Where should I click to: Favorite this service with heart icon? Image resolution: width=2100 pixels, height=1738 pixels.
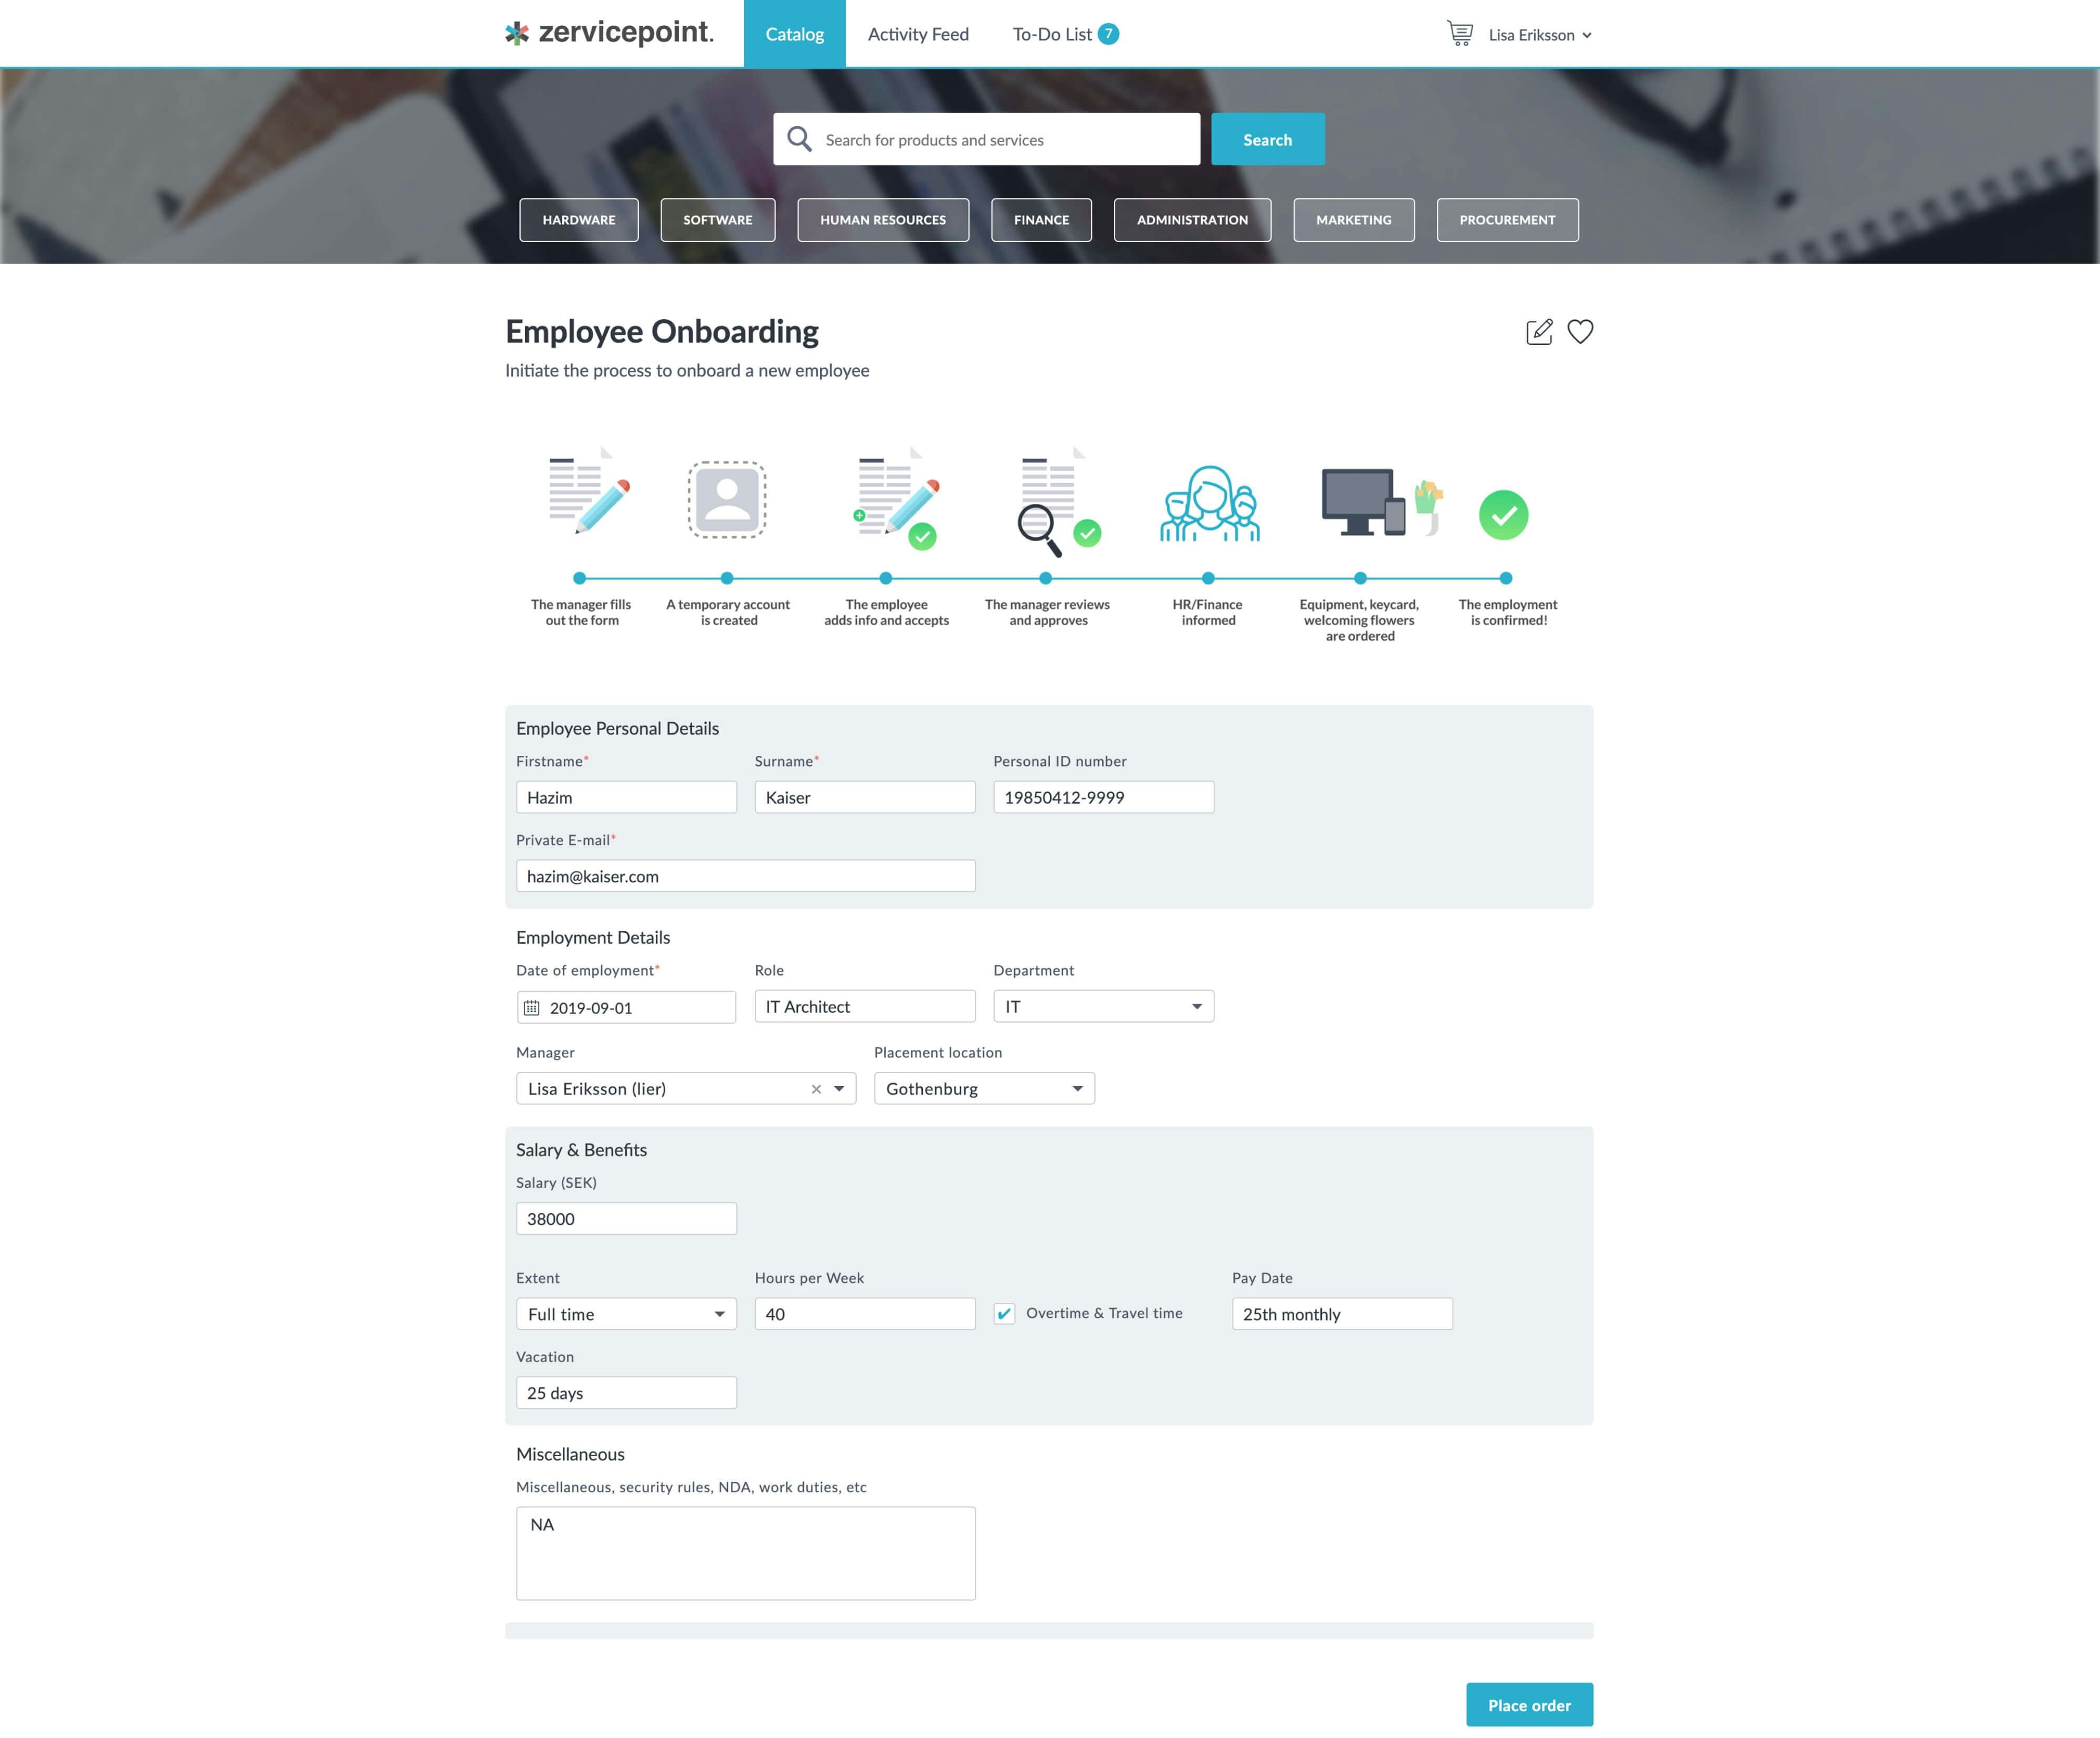tap(1580, 332)
